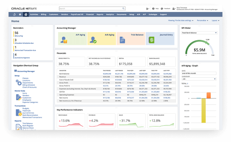Open the Journal Entry ledger icon
Image resolution: width=231 pixels, height=142 pixels.
(152, 40)
